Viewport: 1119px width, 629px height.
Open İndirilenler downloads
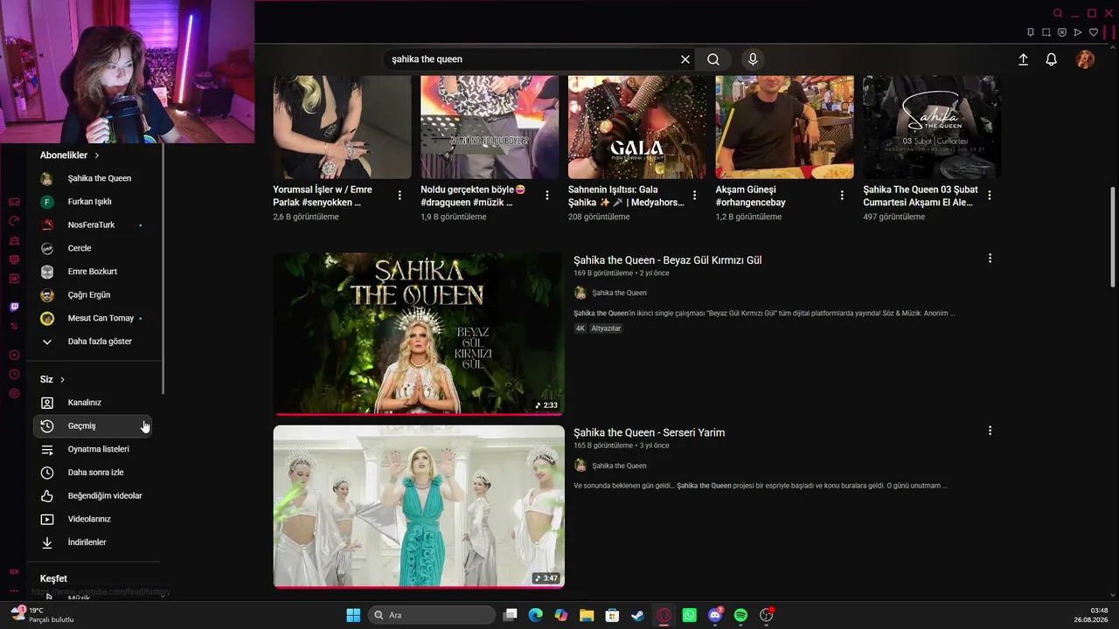click(94, 543)
